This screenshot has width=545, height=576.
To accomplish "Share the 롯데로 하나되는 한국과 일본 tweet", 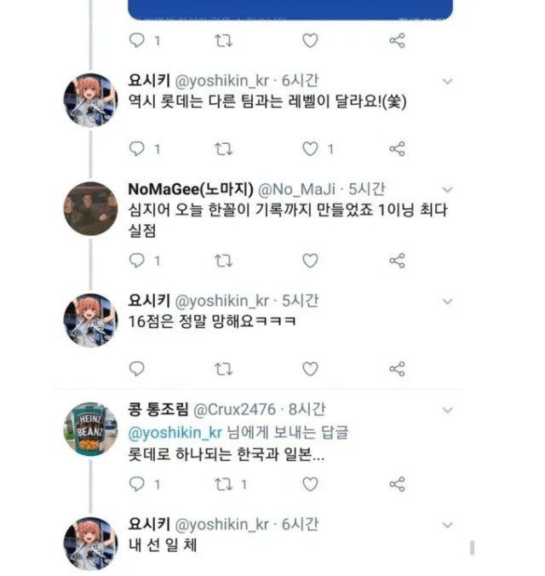I will coord(397,483).
